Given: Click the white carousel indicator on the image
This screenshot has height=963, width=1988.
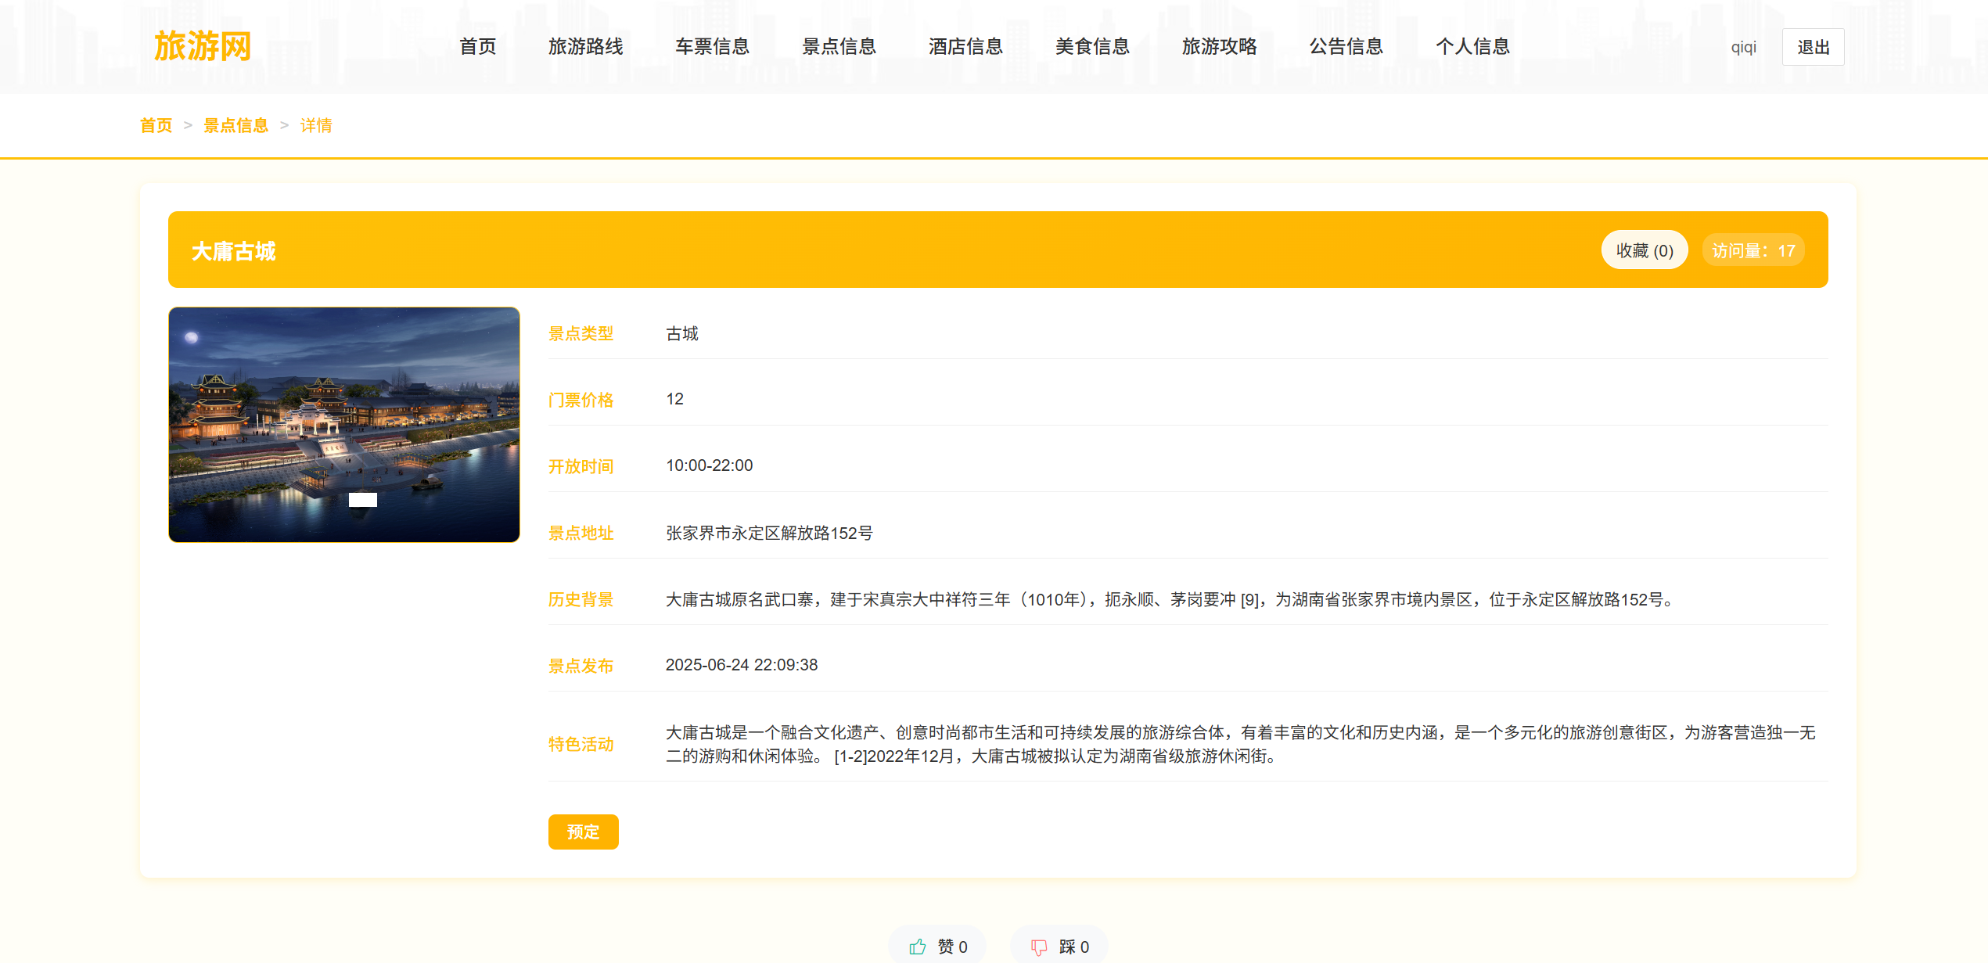Looking at the screenshot, I should [362, 500].
